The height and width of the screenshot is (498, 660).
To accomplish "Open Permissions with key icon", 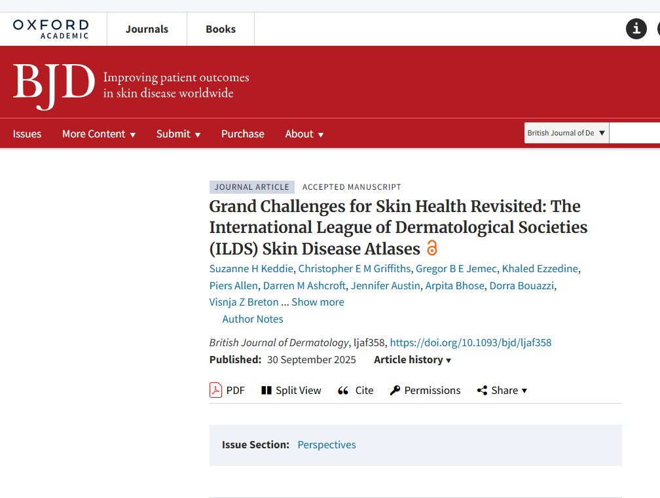I will click(426, 391).
